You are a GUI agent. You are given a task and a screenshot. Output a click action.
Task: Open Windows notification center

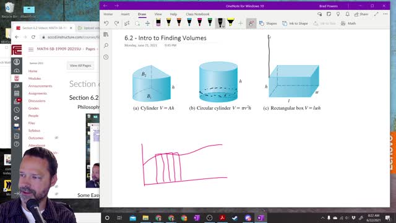pos(387,217)
